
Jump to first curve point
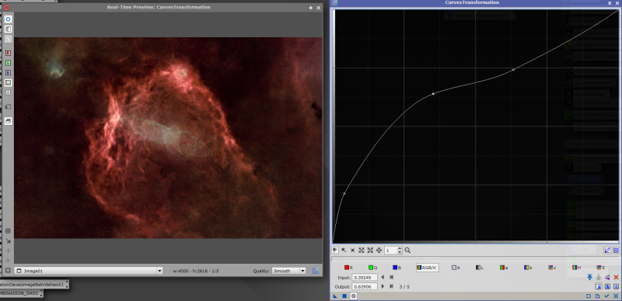(x=392, y=278)
